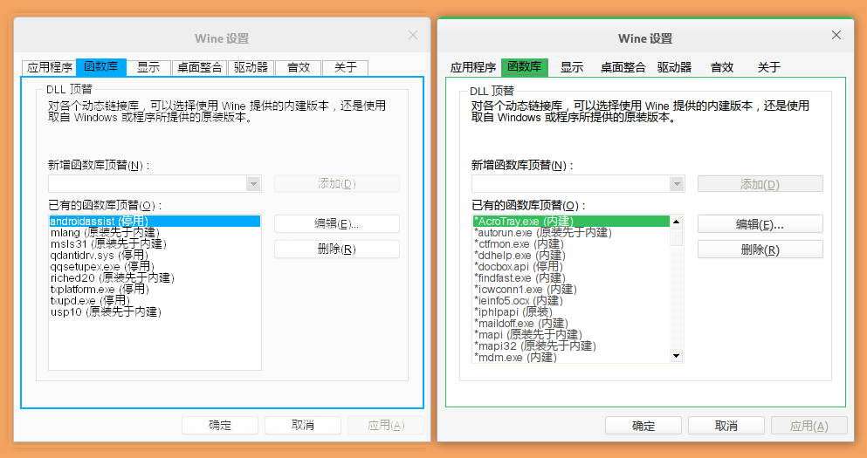The width and height of the screenshot is (867, 458).
Task: Click 添加(D) button in right window
Action: click(760, 184)
